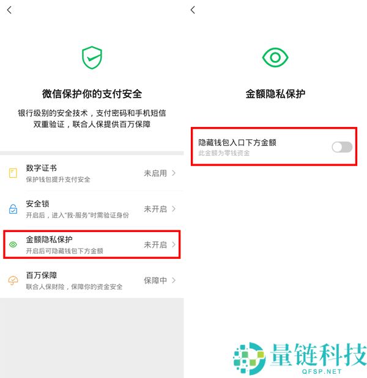Expand the 金额隐私保护 chevron arrow

(174, 244)
